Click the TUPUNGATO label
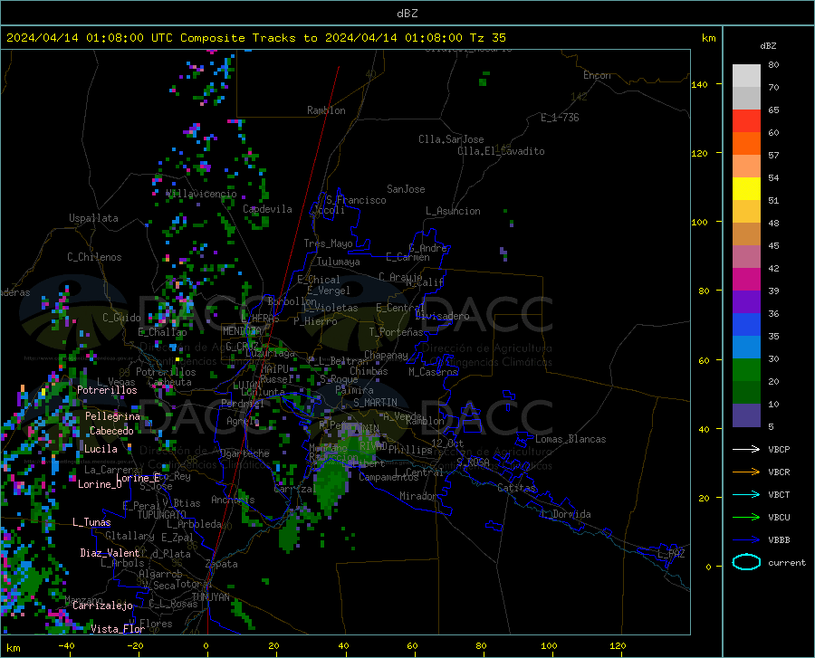 coord(162,515)
